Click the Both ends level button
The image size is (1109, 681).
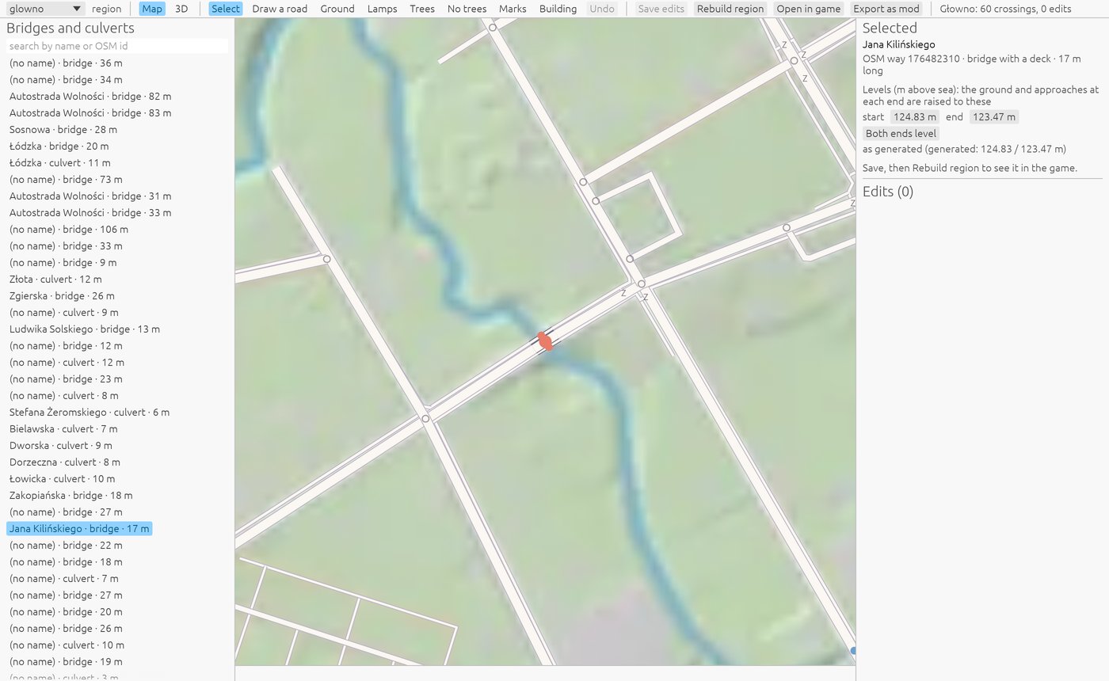[901, 134]
